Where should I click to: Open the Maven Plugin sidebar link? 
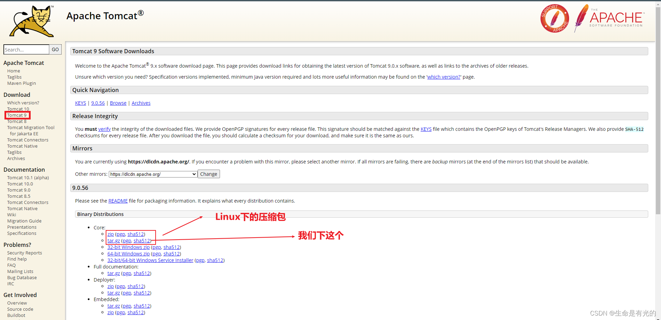click(21, 83)
